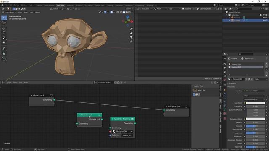This screenshot has width=269, height=151.
Task: Hide Suzanne in viewport via eye icon
Action: [x=264, y=21]
